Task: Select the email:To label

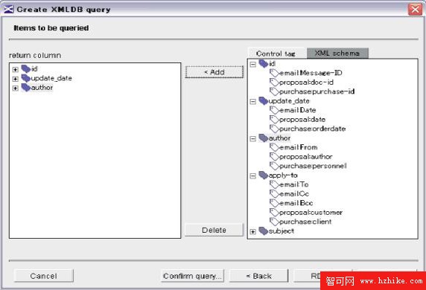Action: pyautogui.click(x=294, y=184)
